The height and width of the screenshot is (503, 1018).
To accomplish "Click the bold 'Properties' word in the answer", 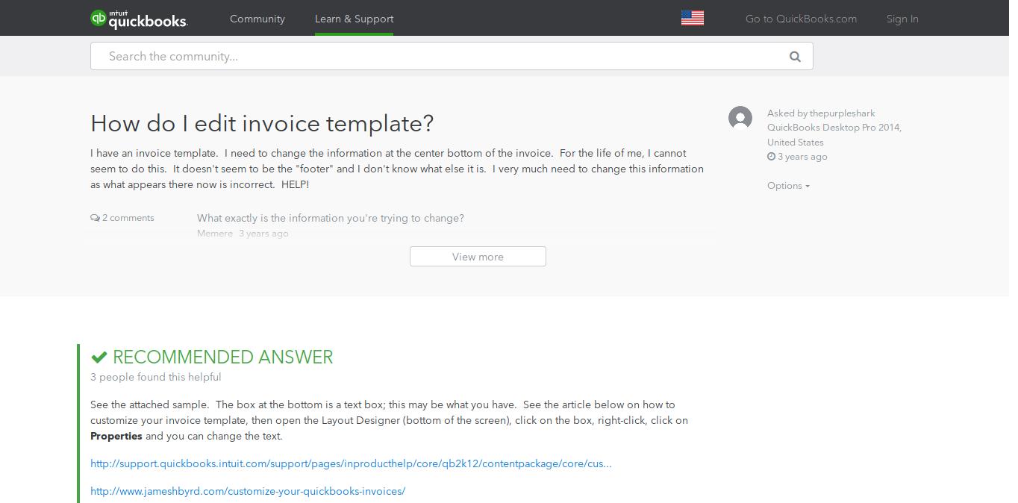I will [x=116, y=436].
